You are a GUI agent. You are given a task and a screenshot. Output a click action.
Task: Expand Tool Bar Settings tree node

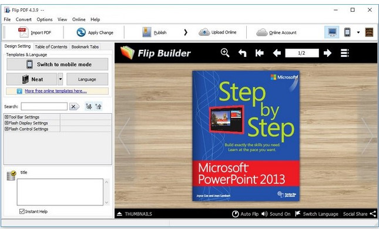pos(6,117)
